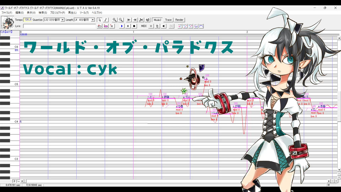Click the P2P3 crossfade tool icon
The height and width of the screenshot is (192, 341).
185,26
